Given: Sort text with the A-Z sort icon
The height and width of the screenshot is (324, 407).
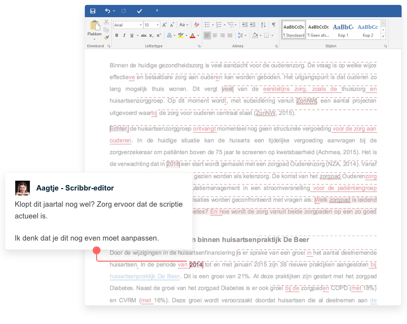Looking at the screenshot, I should (x=263, y=25).
